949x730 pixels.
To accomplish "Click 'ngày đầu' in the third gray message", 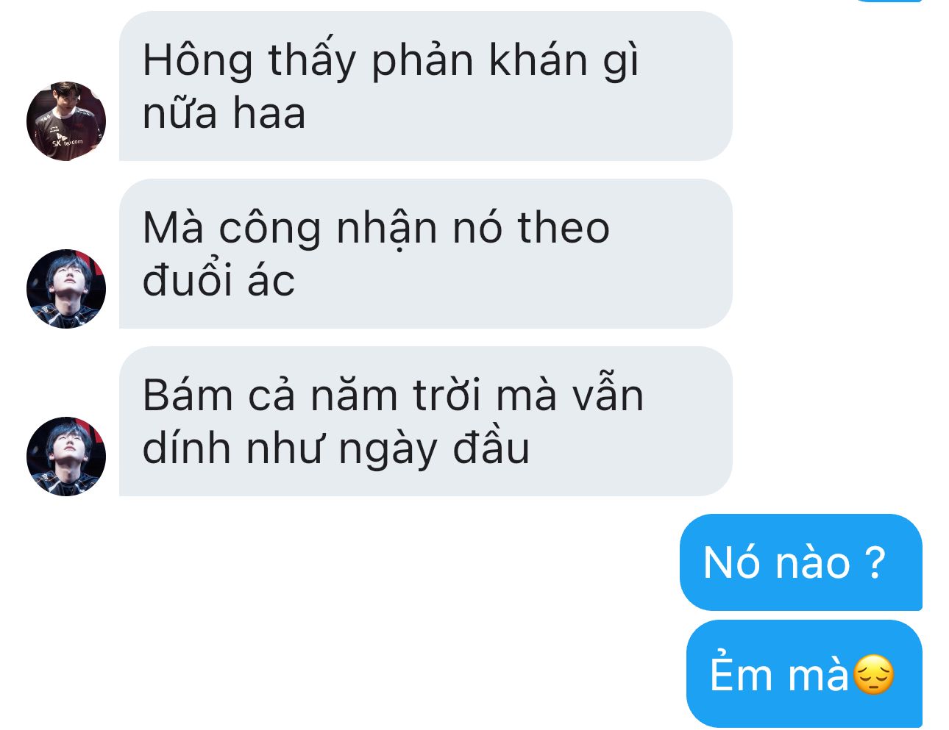I will click(x=434, y=450).
